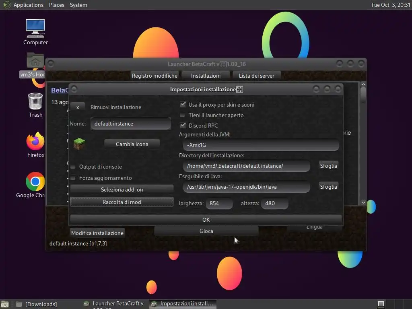Open the Applications menu
Image resolution: width=412 pixels, height=309 pixels.
coord(29,5)
